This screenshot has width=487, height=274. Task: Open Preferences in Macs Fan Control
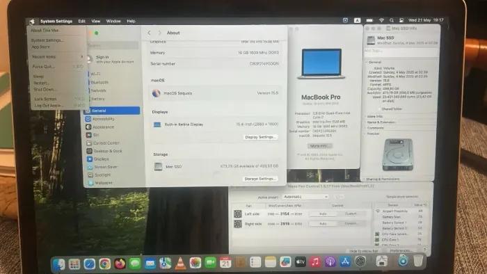tap(401, 250)
